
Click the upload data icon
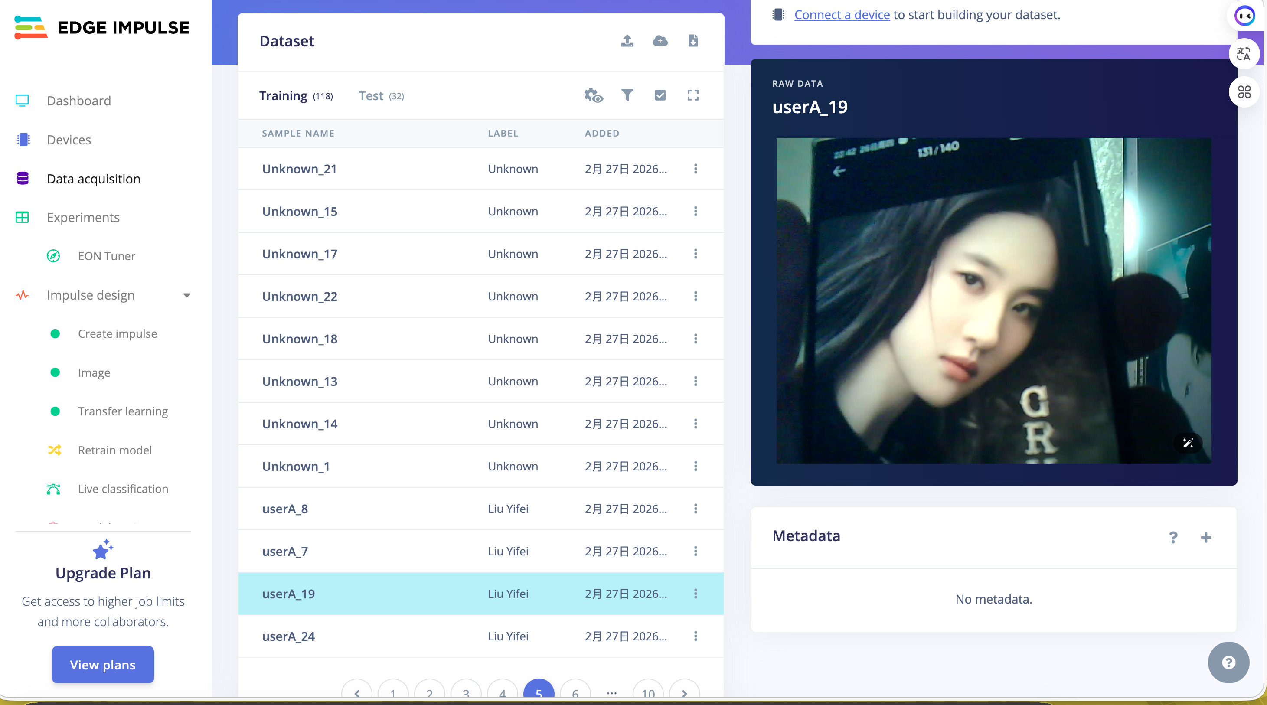click(627, 41)
